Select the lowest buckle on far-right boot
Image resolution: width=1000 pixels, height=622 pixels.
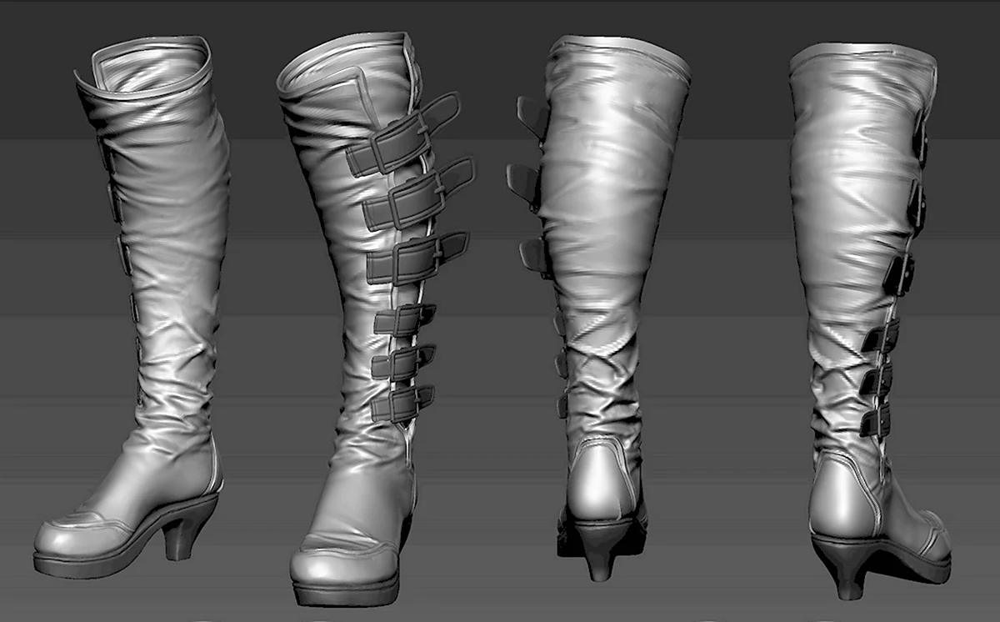coord(875,422)
